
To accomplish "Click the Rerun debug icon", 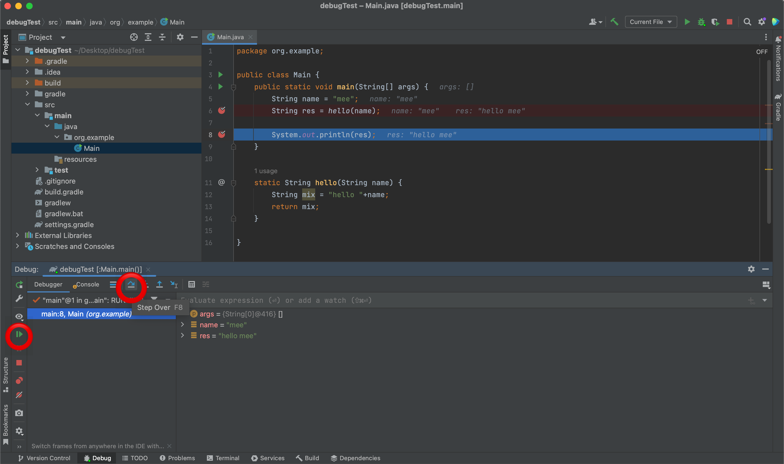I will click(19, 285).
